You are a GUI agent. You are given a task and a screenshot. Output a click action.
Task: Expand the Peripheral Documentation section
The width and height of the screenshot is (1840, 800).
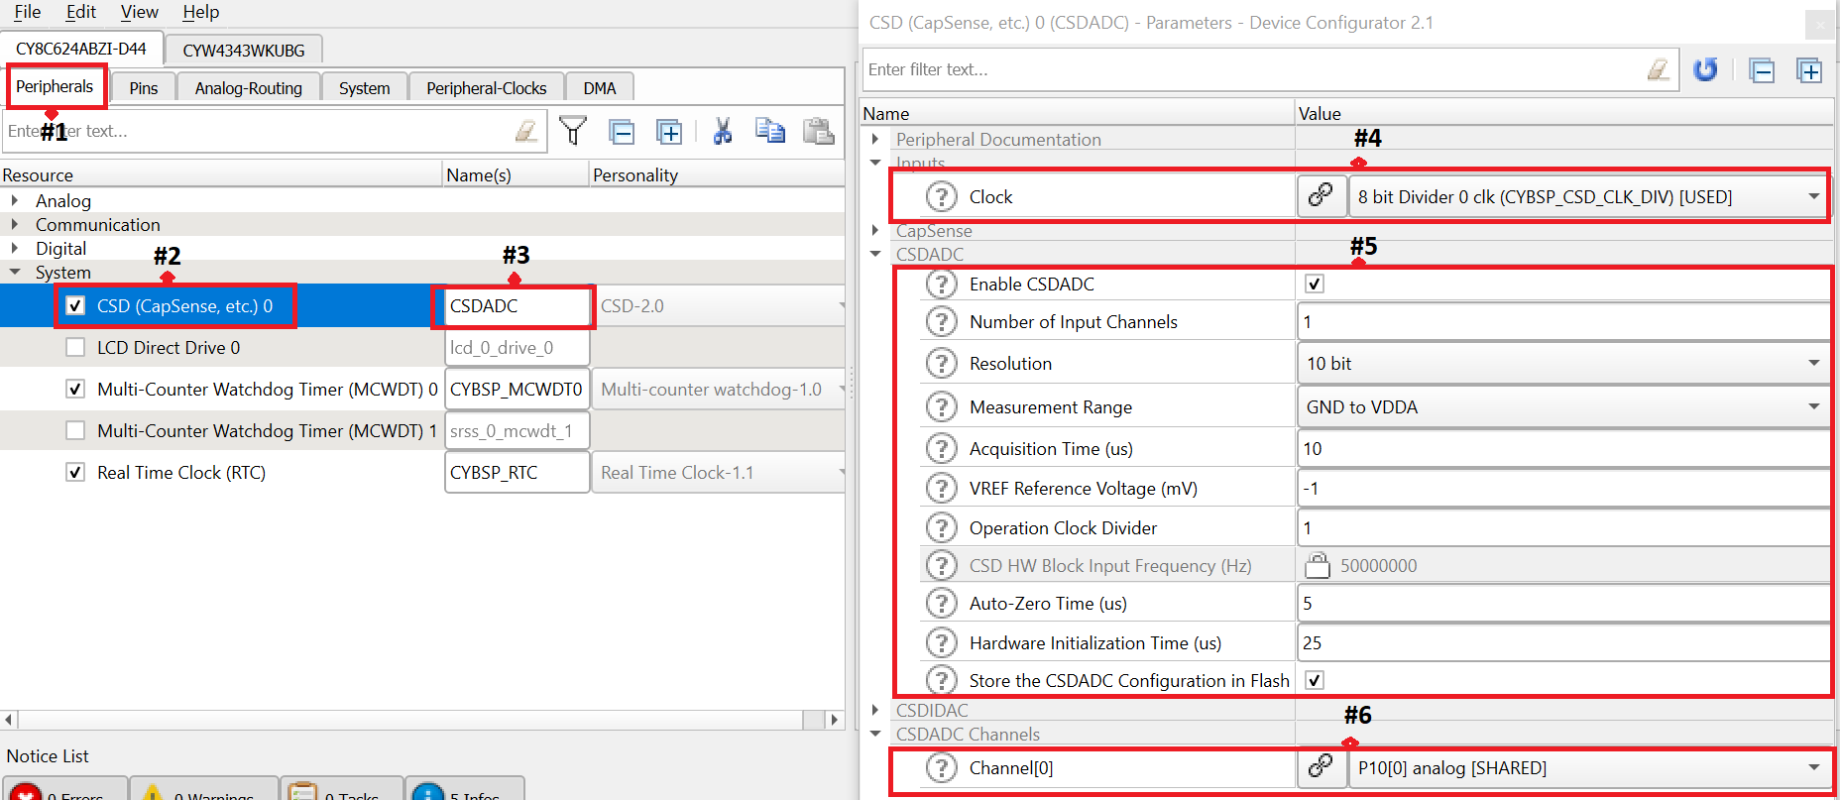pyautogui.click(x=875, y=139)
